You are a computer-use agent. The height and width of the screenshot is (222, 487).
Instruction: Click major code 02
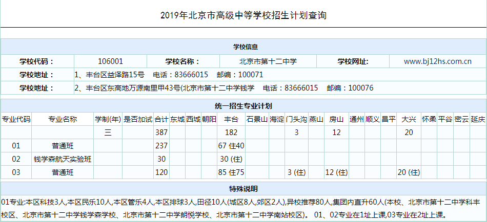click(x=16, y=159)
